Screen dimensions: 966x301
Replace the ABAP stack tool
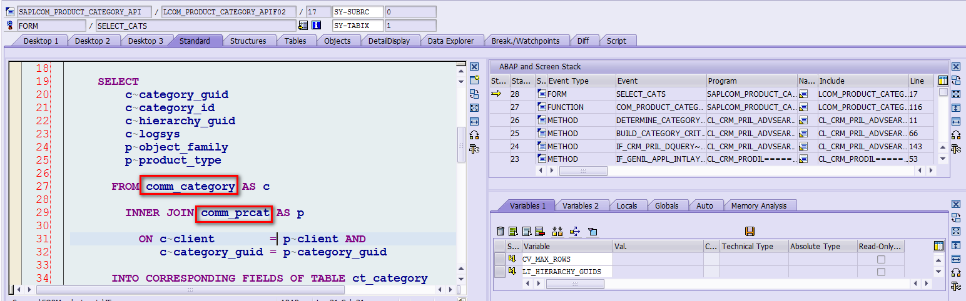pos(955,80)
